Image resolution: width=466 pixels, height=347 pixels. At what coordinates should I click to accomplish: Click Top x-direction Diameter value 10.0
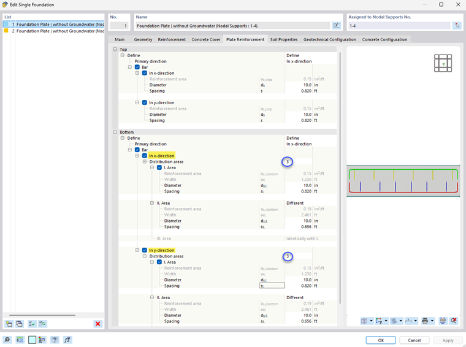pyautogui.click(x=307, y=85)
